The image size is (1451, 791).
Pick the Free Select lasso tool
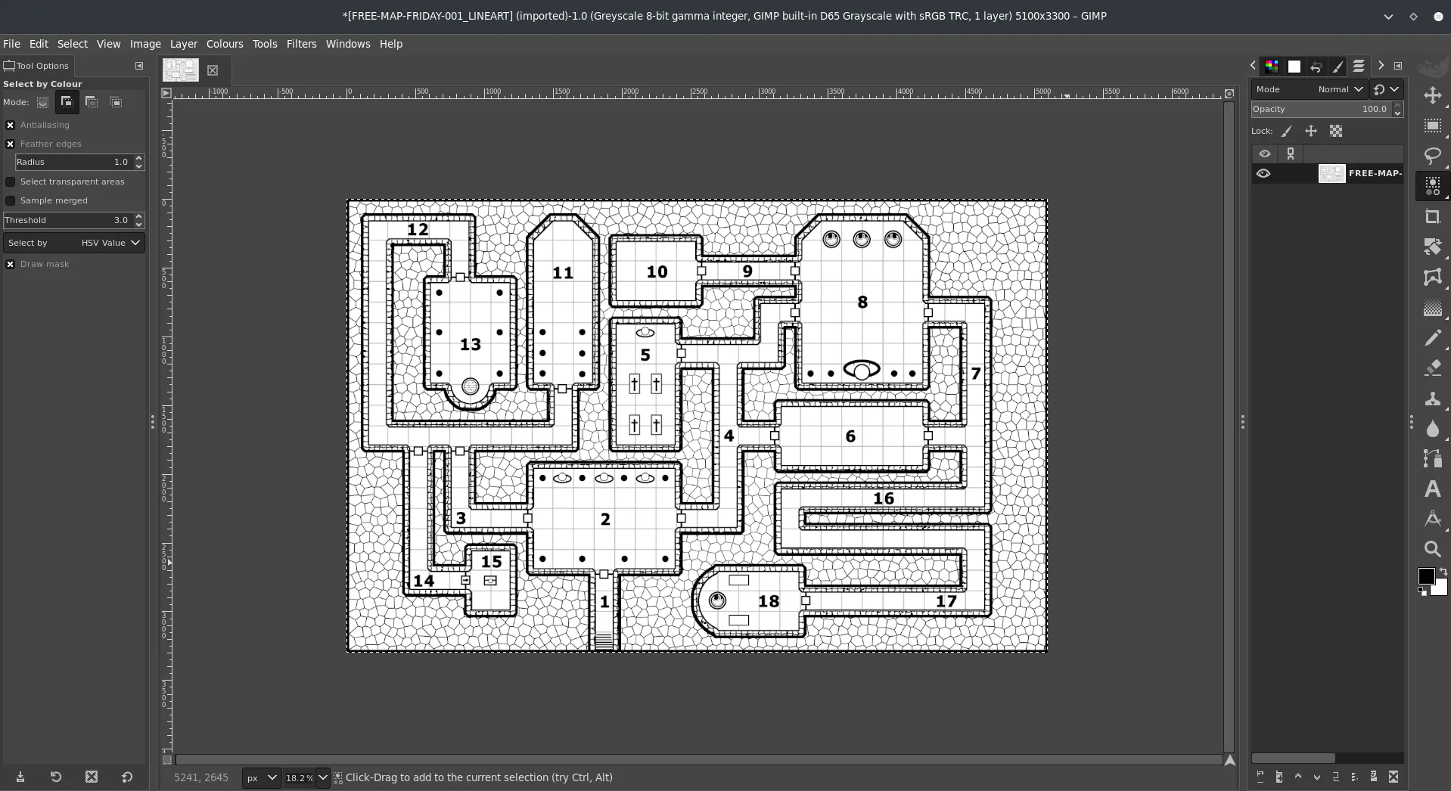pos(1432,156)
